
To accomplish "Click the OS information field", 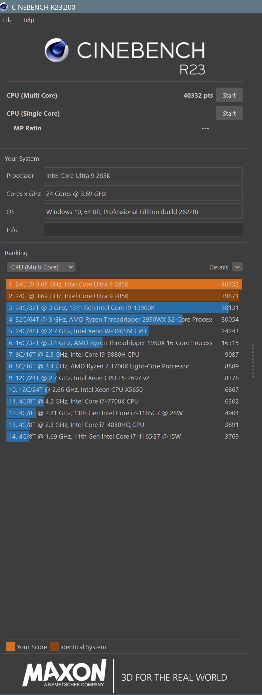I will tap(143, 212).
